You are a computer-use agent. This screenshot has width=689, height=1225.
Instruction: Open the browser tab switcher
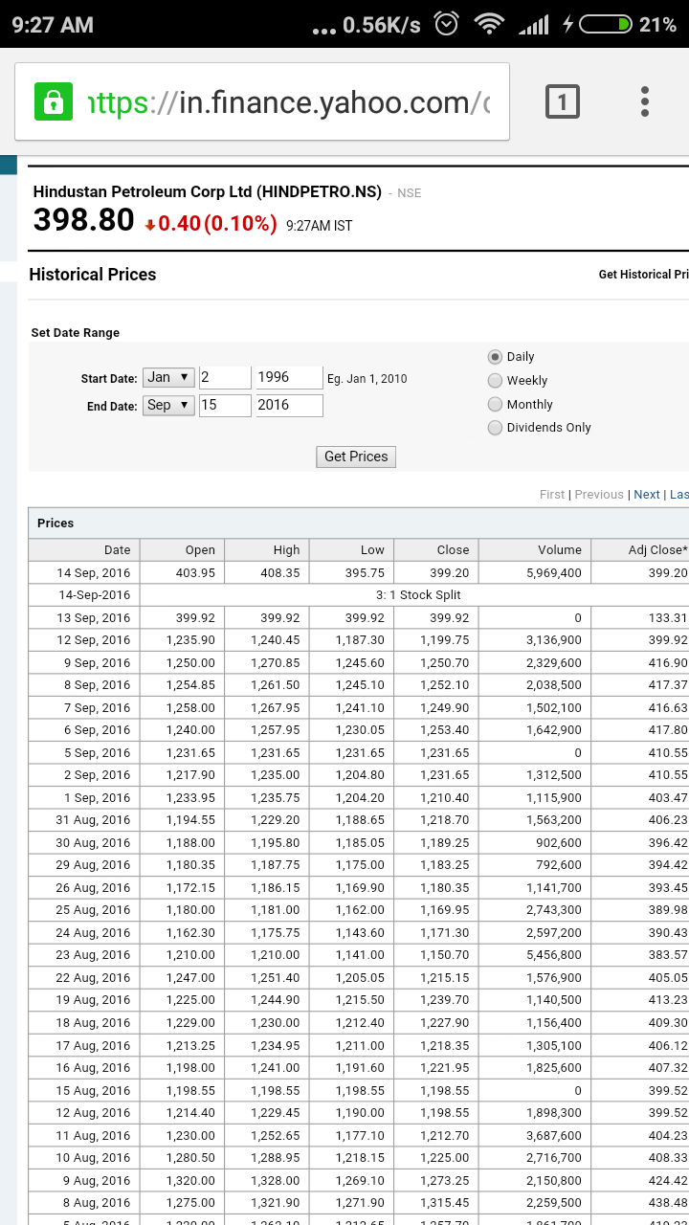pyautogui.click(x=563, y=101)
